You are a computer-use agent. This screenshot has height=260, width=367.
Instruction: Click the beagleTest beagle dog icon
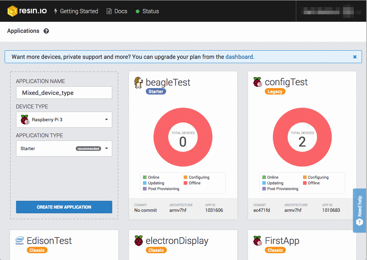pyautogui.click(x=138, y=82)
